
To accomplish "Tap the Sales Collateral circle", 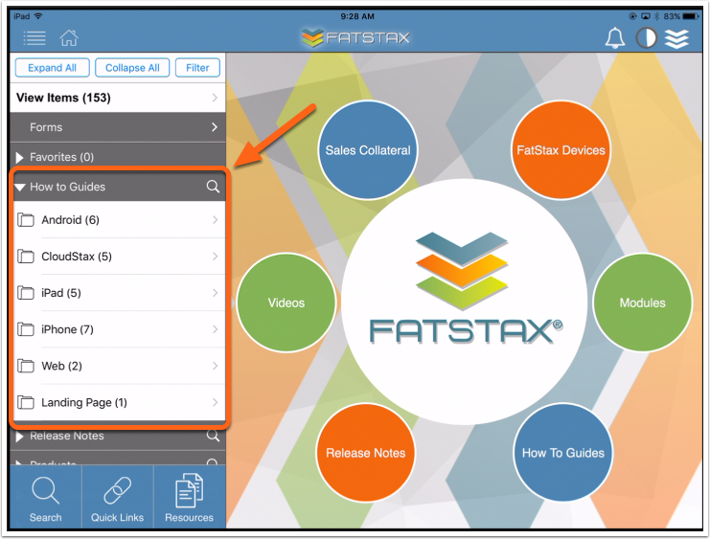I will pos(368,150).
